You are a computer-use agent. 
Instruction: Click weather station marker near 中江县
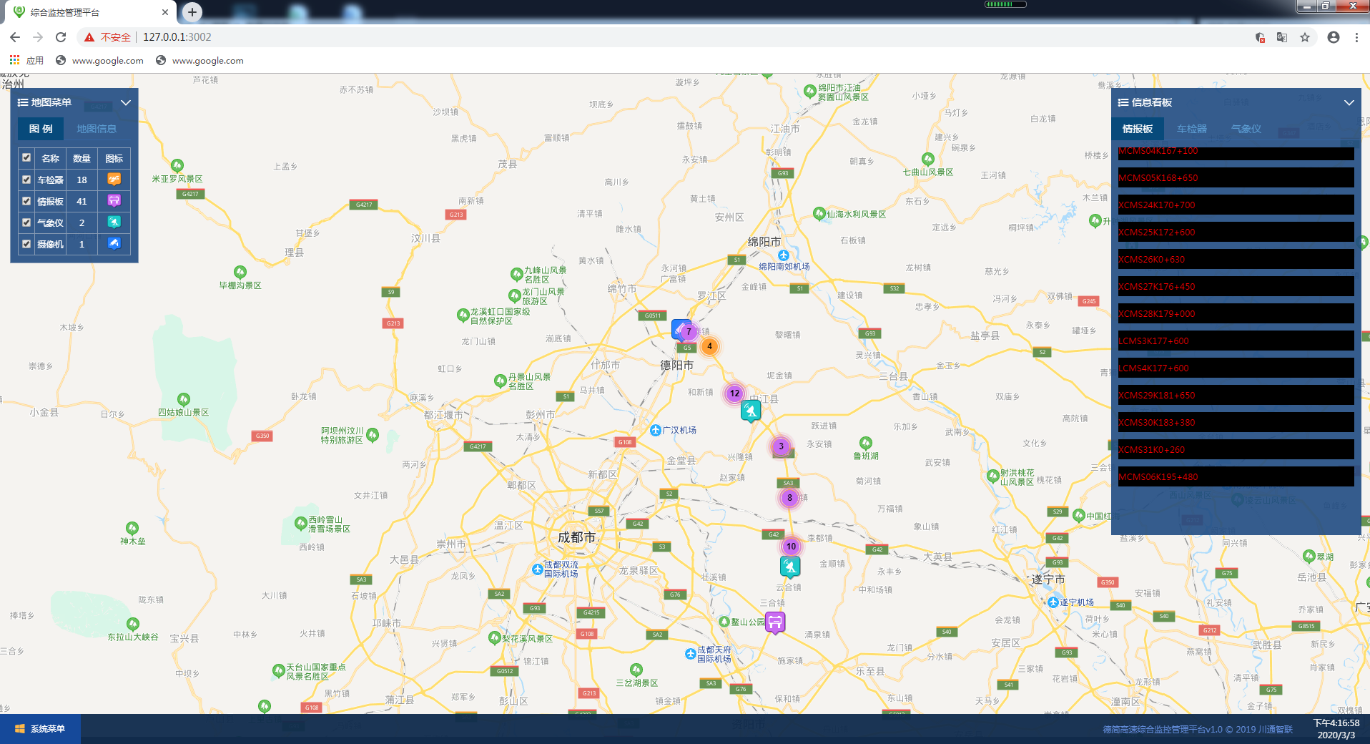click(751, 411)
